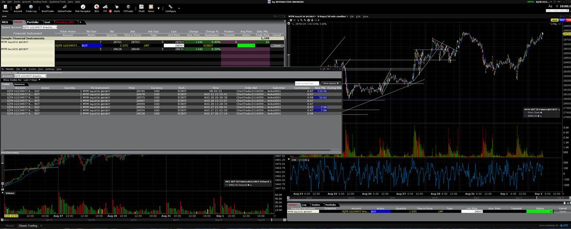571x229 pixels.
Task: Open the Account window icon
Action: 18,8
